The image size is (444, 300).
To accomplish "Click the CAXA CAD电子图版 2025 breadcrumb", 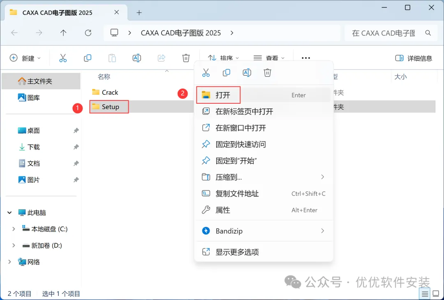I will click(x=180, y=33).
